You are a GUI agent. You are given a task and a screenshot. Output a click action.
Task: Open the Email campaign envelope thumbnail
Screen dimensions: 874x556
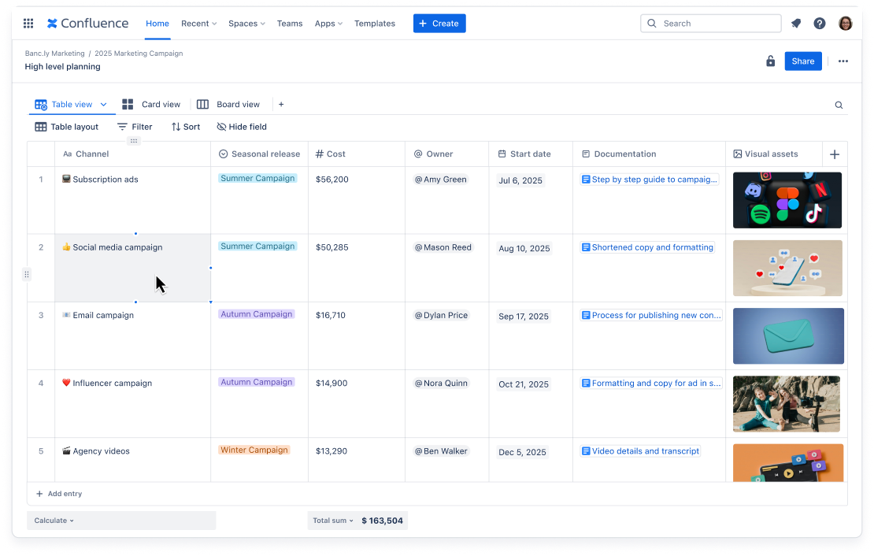pos(787,336)
